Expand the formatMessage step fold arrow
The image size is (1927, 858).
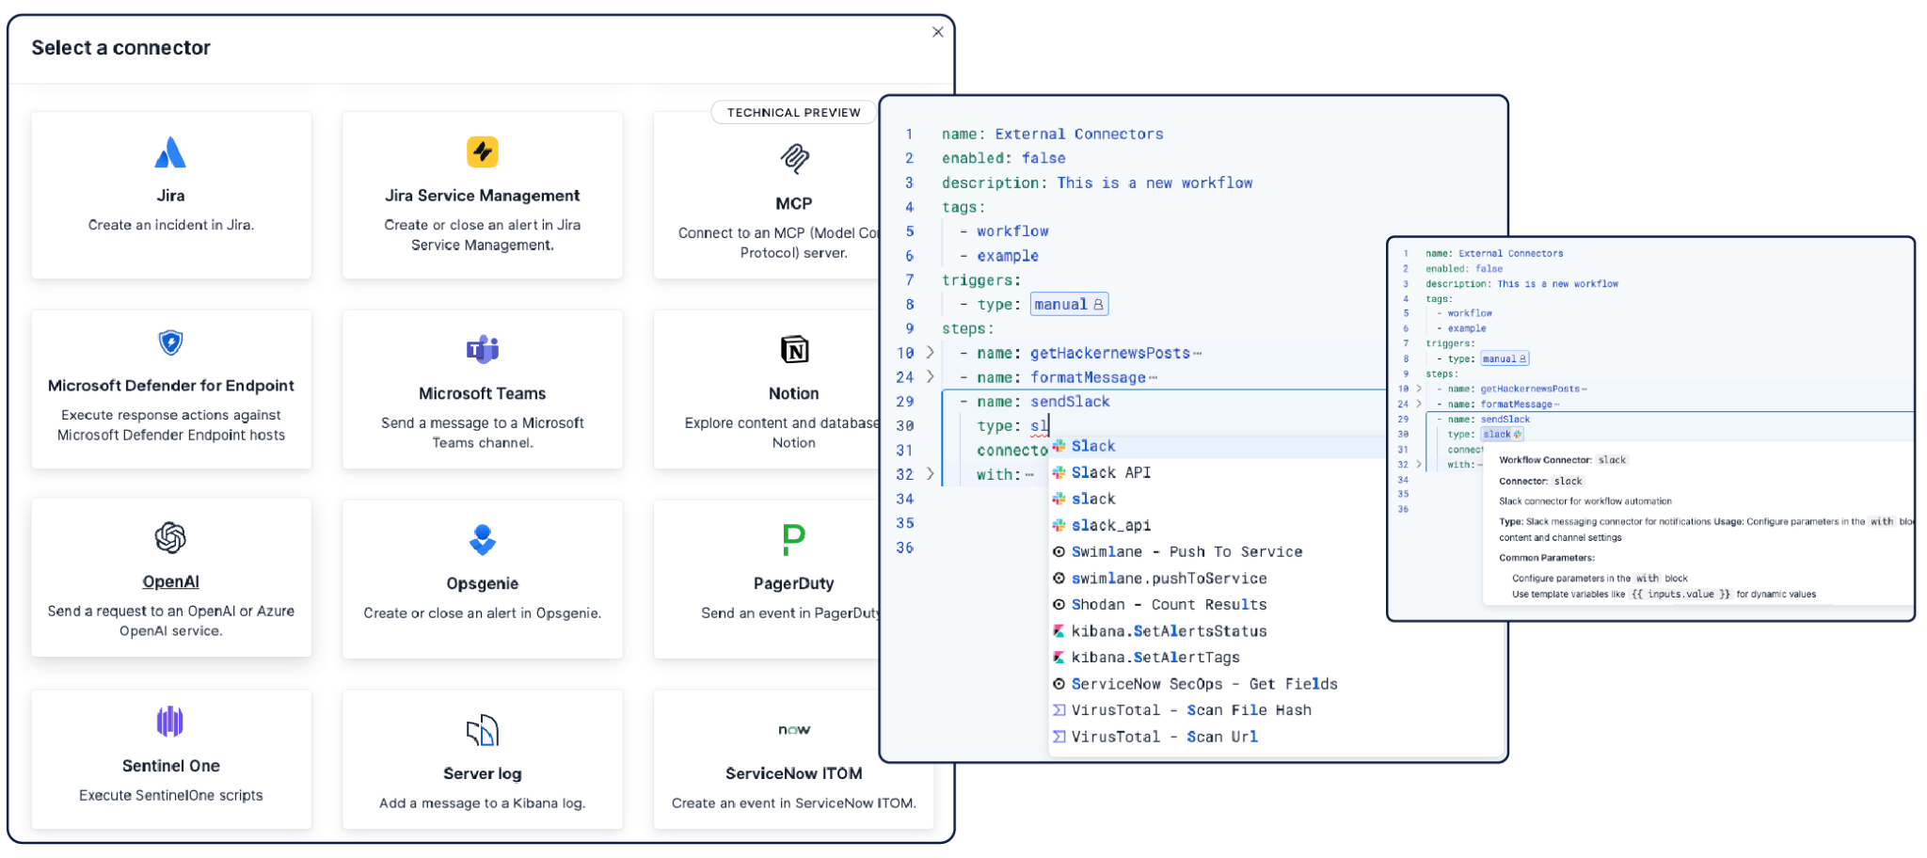930,377
